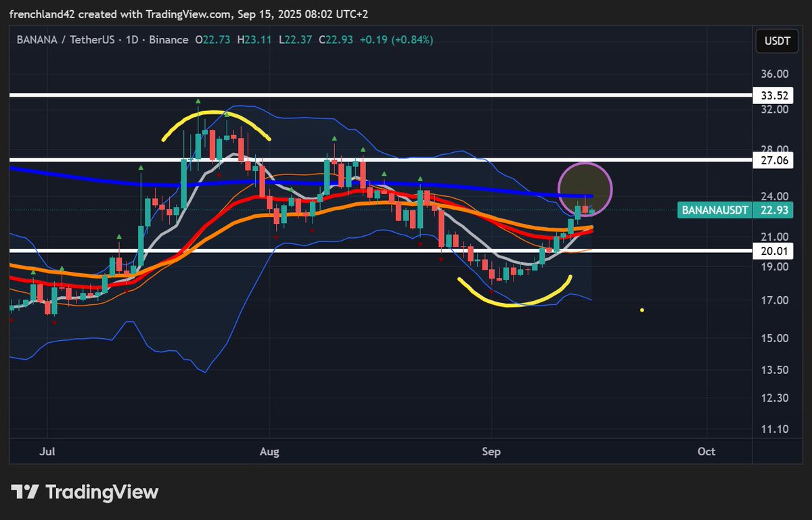The height and width of the screenshot is (520, 812).
Task: Click the small yellow dot right of the candles
Action: click(641, 309)
